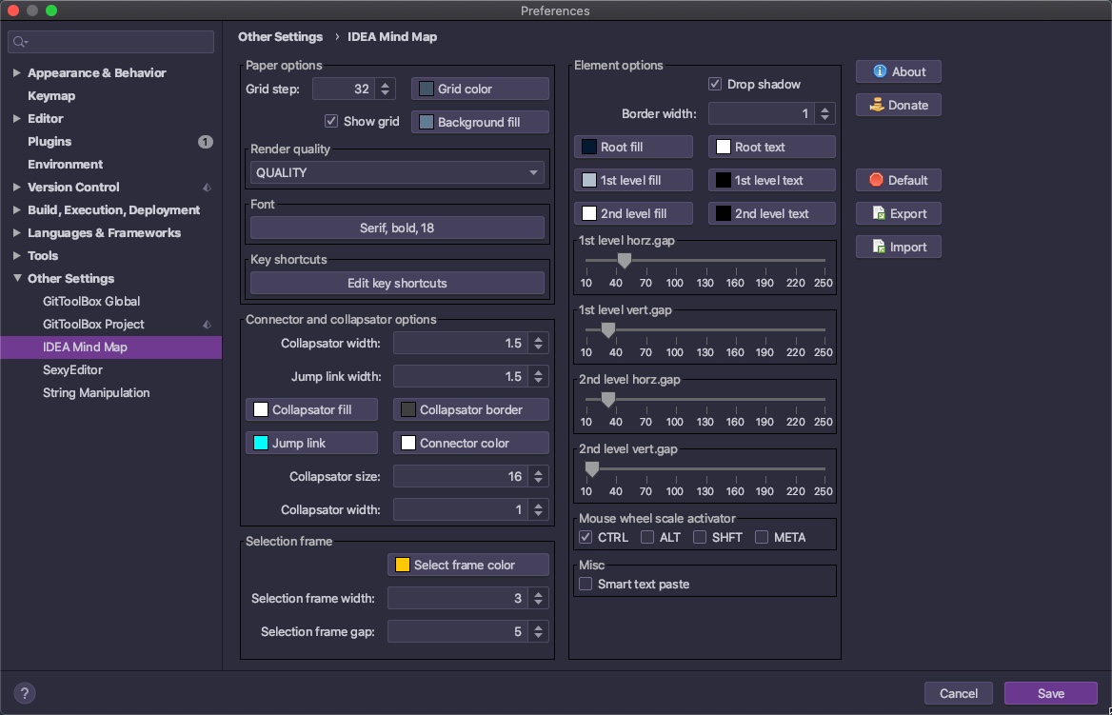
Task: Change the 2nd level text color
Action: click(771, 213)
